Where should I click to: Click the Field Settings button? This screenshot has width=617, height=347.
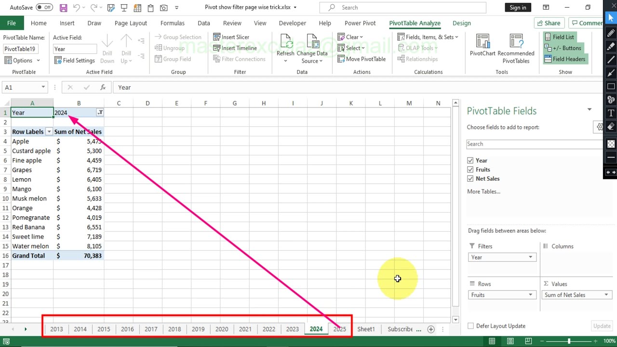[x=75, y=60]
